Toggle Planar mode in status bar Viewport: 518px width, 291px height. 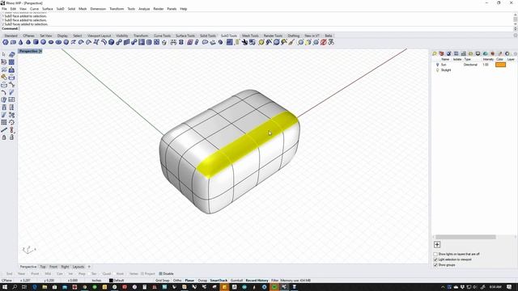(189, 280)
